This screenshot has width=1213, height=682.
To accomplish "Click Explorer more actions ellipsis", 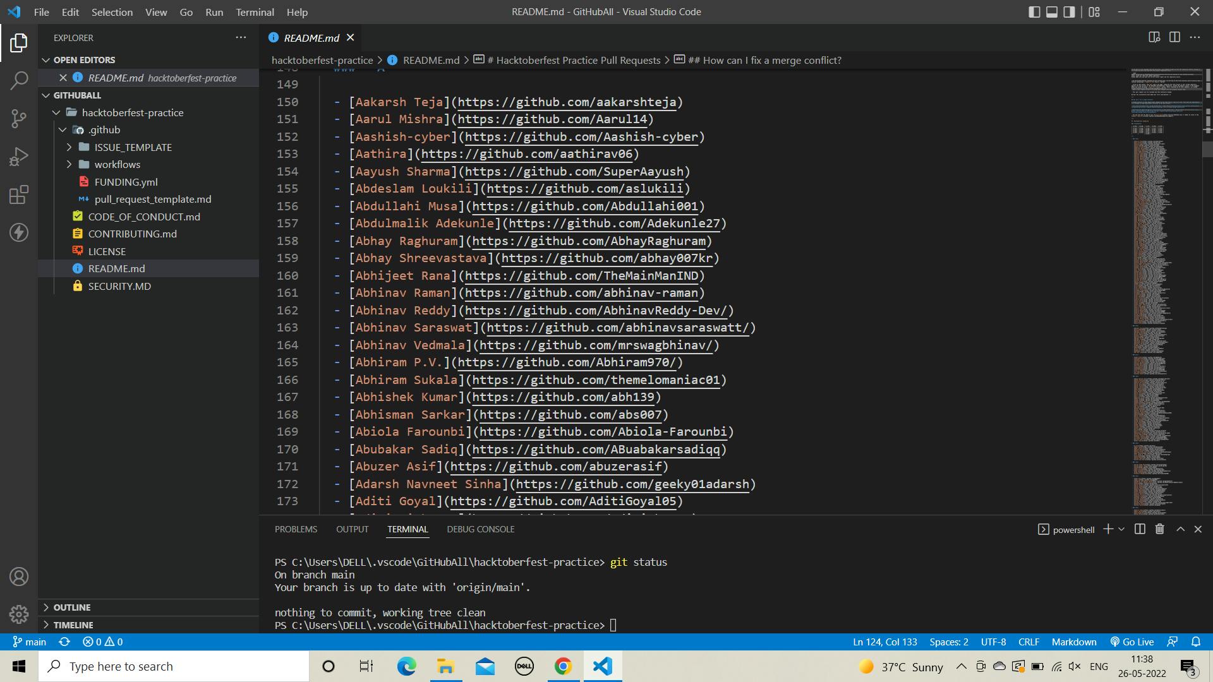I will [x=241, y=38].
